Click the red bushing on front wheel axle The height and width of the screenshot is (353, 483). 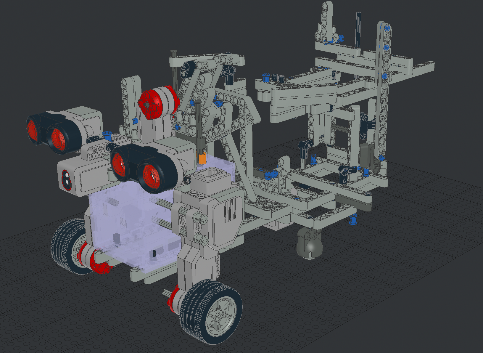(172, 299)
